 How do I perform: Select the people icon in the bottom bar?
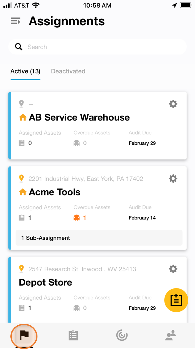click(170, 335)
